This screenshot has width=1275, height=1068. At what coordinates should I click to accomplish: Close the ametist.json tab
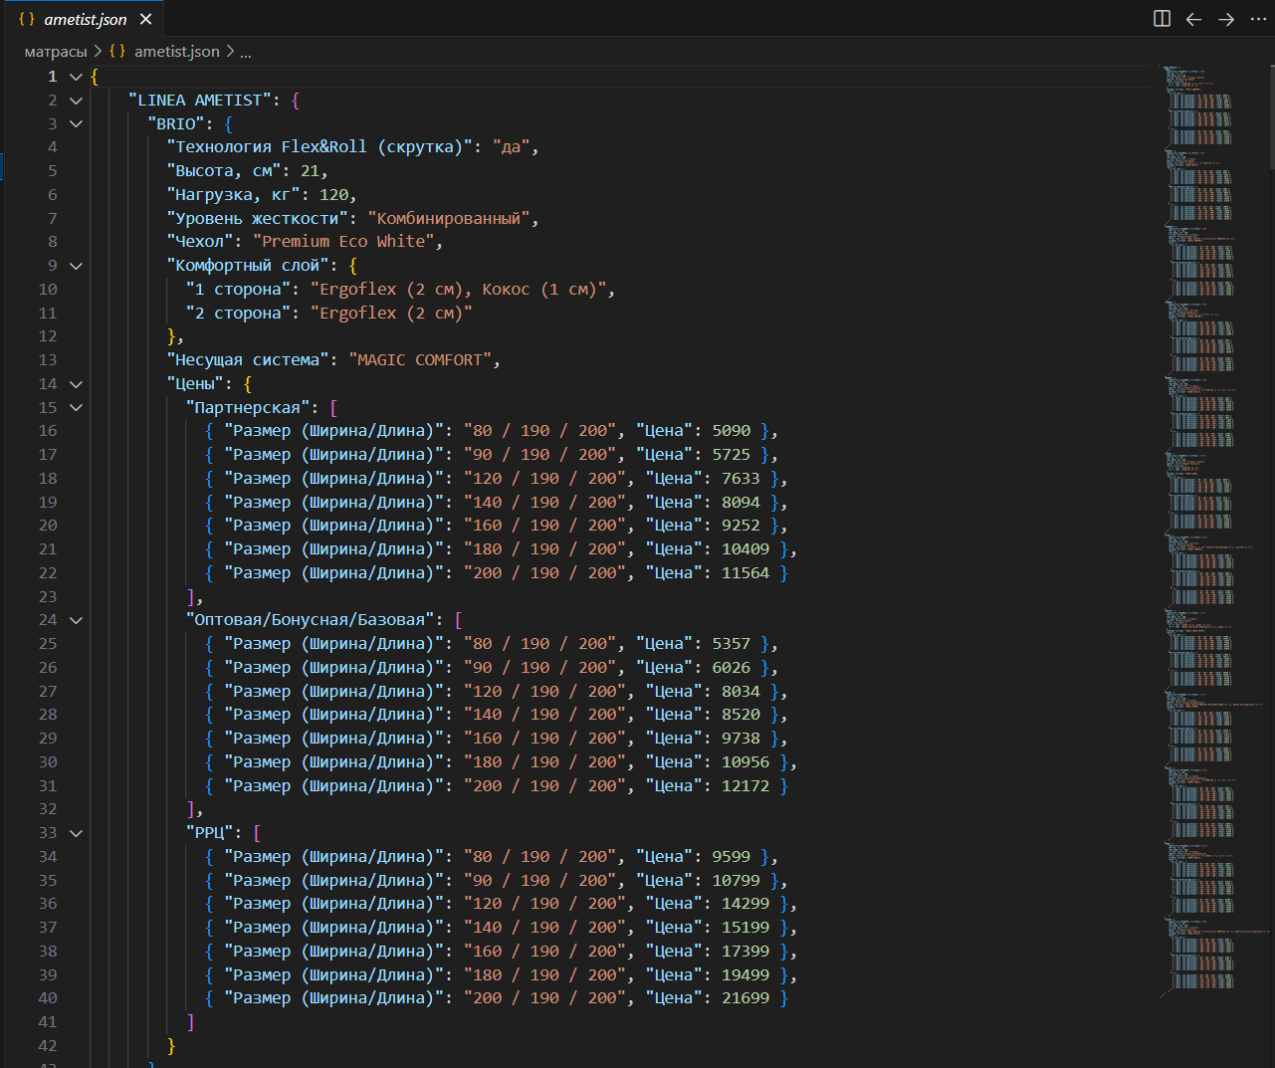(x=145, y=18)
